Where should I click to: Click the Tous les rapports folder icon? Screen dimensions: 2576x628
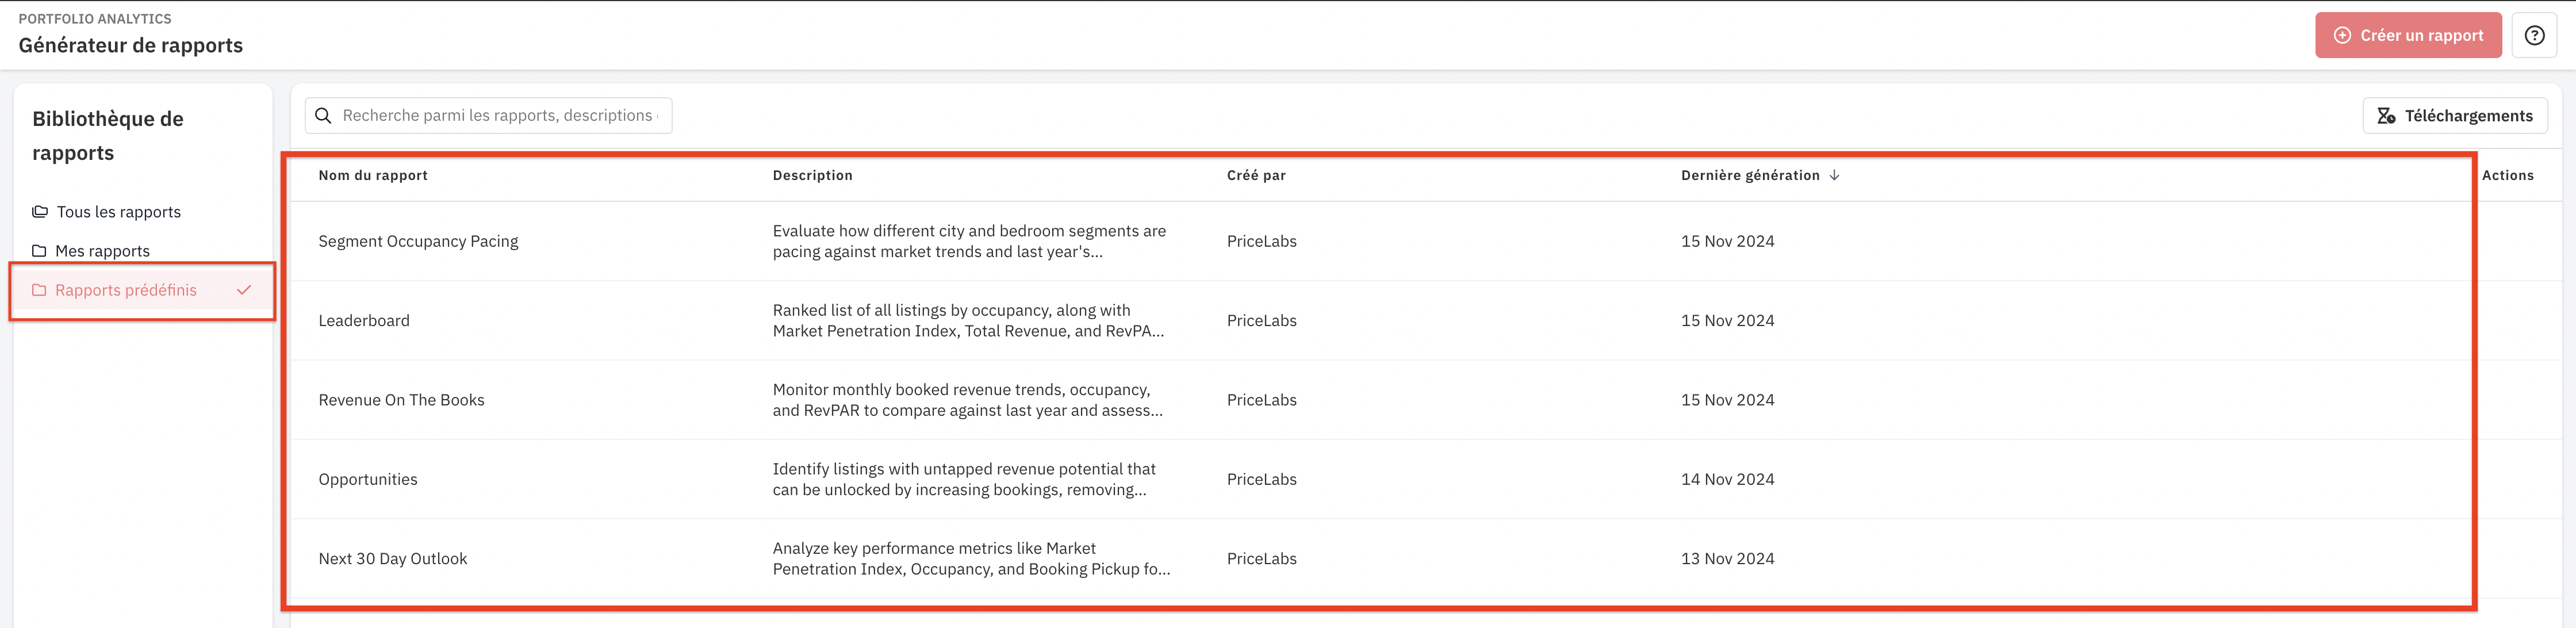[x=40, y=212]
